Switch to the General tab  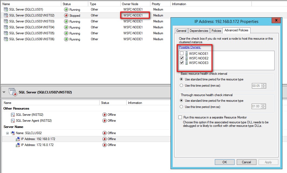click(x=181, y=31)
